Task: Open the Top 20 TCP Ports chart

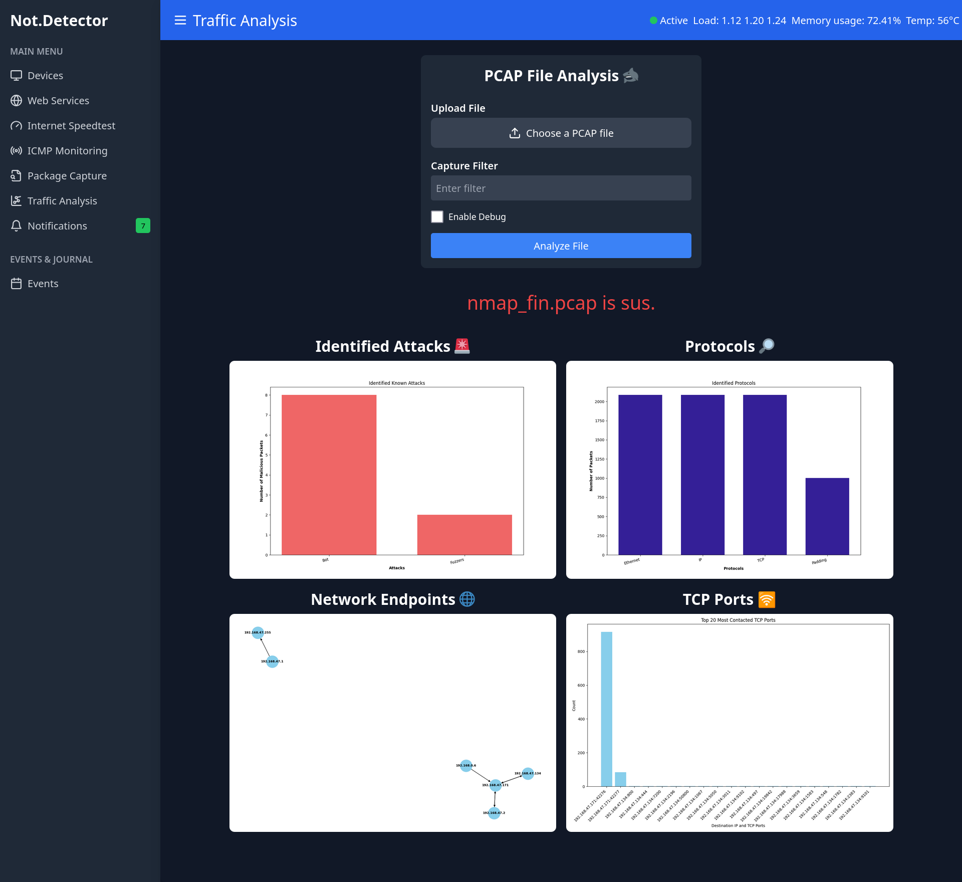Action: (x=730, y=723)
